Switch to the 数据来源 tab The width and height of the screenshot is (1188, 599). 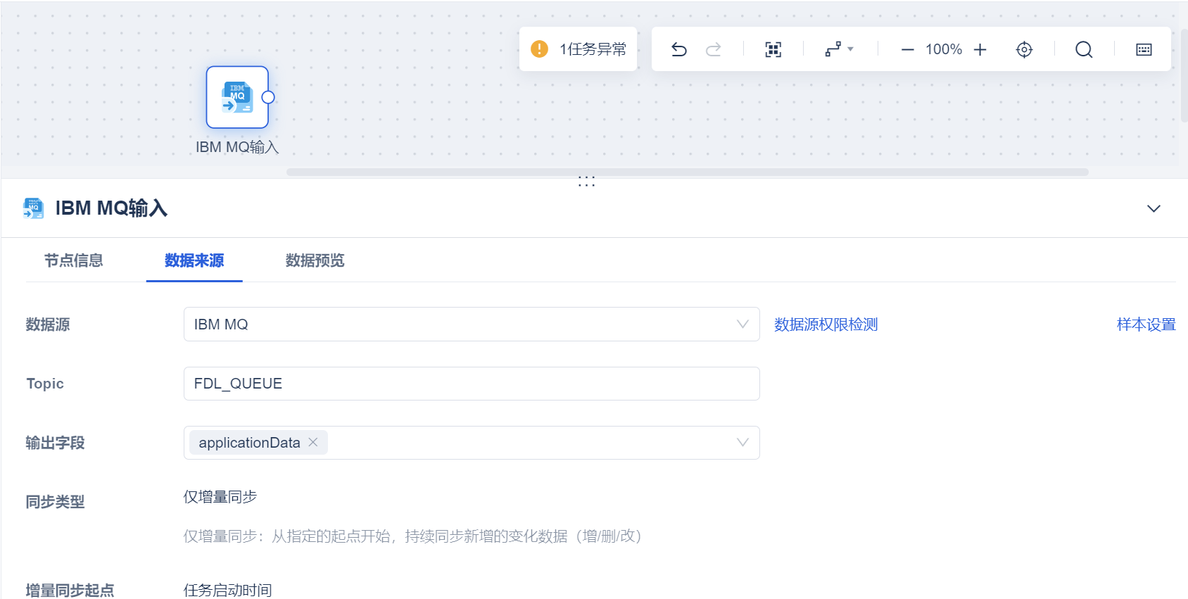194,260
